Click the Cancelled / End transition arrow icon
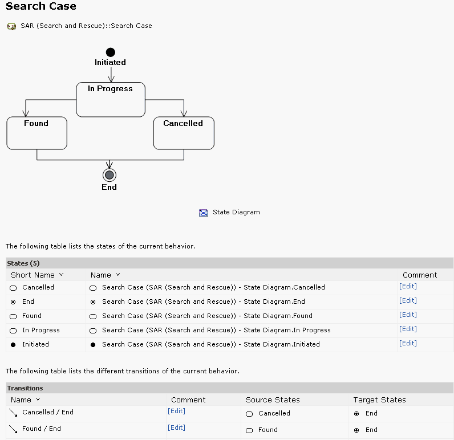 [x=13, y=413]
